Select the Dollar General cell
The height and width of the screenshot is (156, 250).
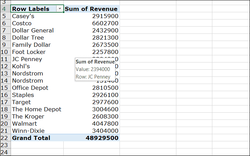37,30
